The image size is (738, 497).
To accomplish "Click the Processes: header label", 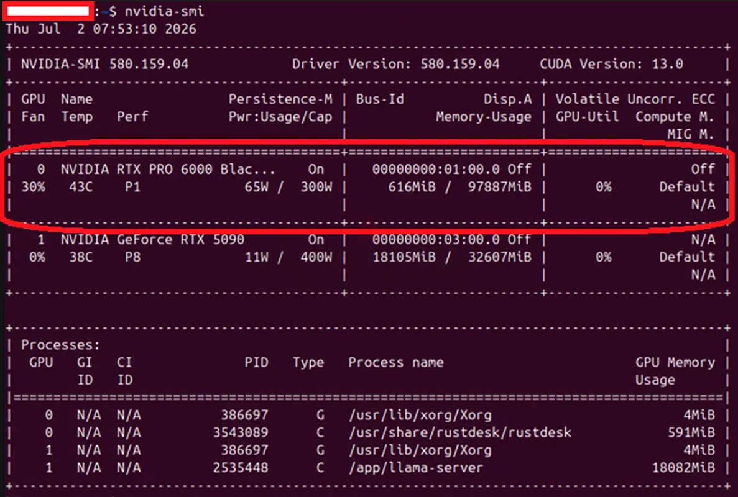I will click(x=60, y=345).
